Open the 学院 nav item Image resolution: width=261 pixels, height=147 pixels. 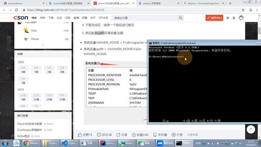click(42, 18)
